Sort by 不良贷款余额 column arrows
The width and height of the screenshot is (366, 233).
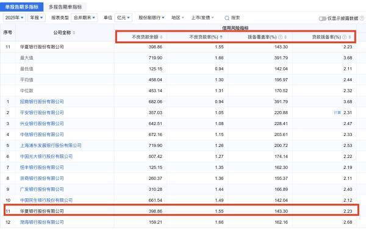(x=161, y=37)
